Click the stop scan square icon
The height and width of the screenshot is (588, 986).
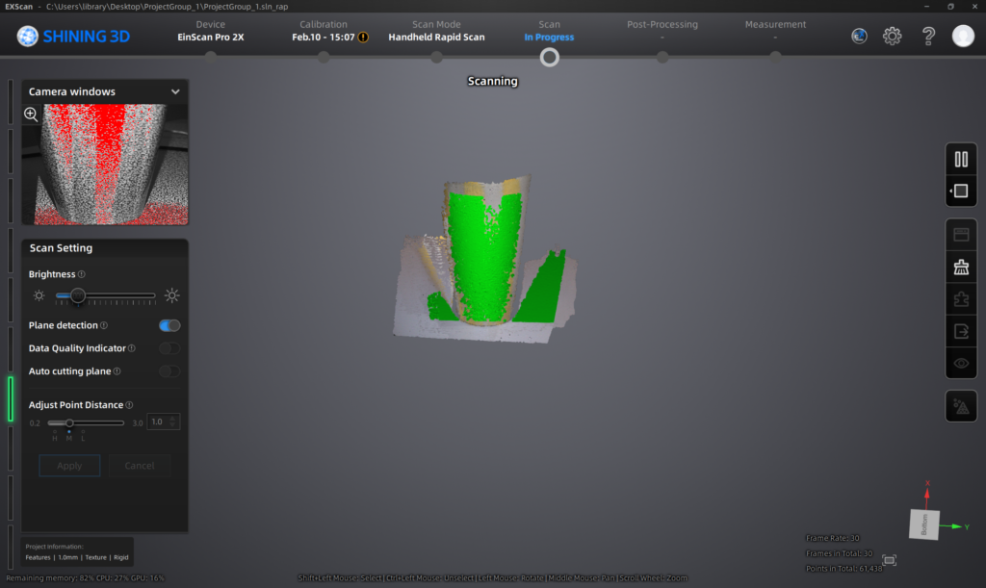tap(960, 191)
